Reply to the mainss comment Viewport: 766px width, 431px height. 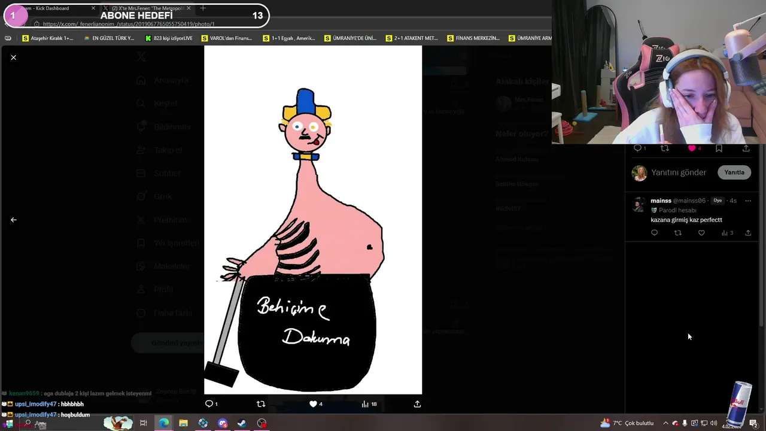point(654,233)
